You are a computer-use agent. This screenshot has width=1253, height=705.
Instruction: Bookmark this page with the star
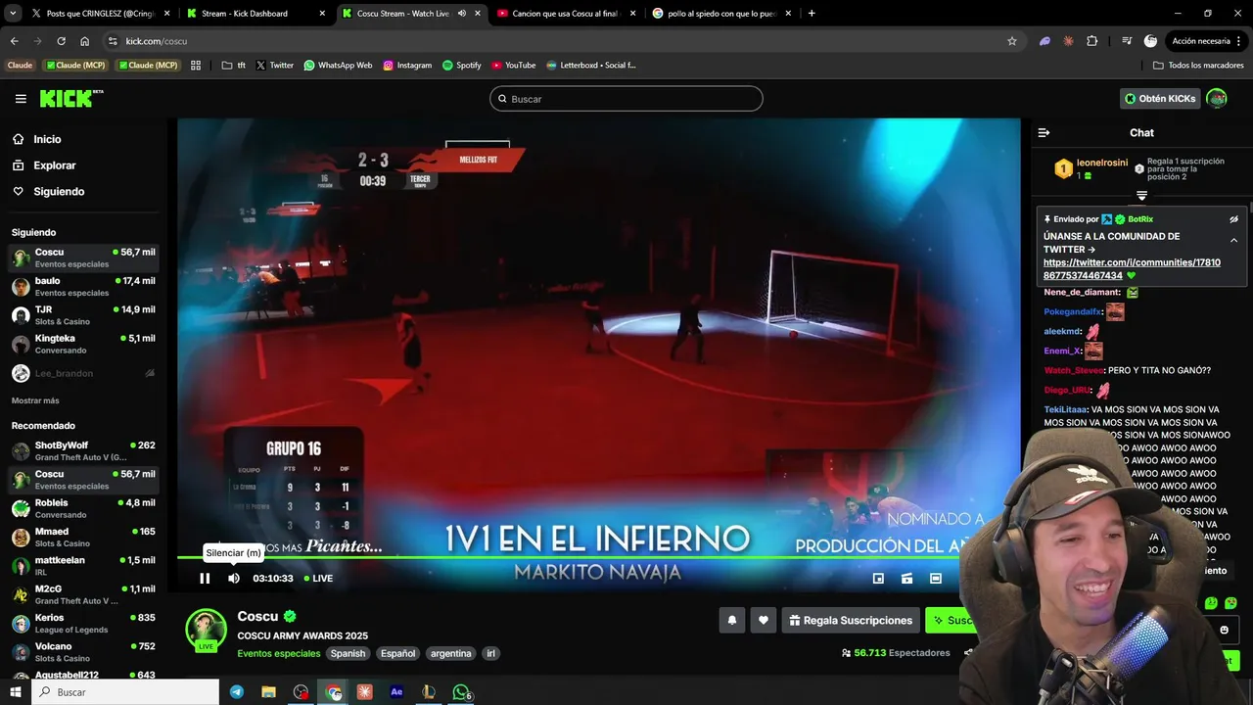[x=1012, y=41]
